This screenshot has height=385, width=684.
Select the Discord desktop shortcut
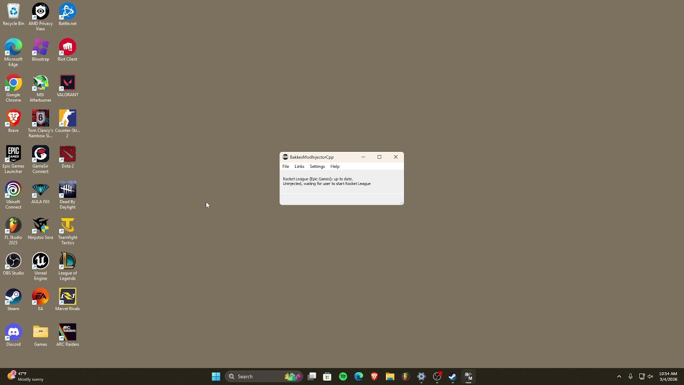tap(13, 335)
